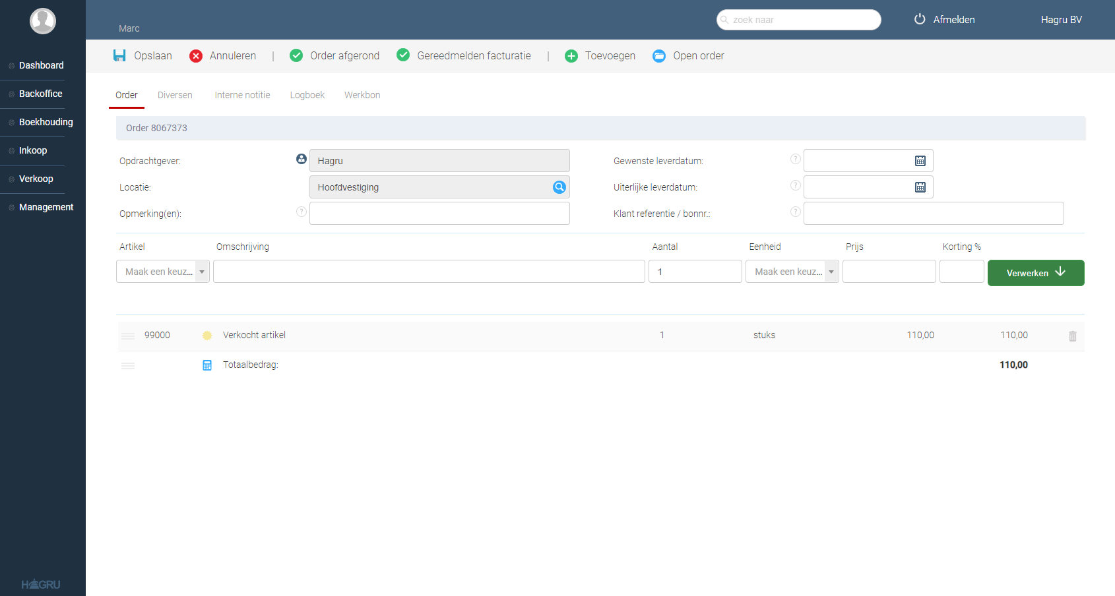Click the Locatie search magnifier icon
Image resolution: width=1115 pixels, height=596 pixels.
pyautogui.click(x=559, y=187)
